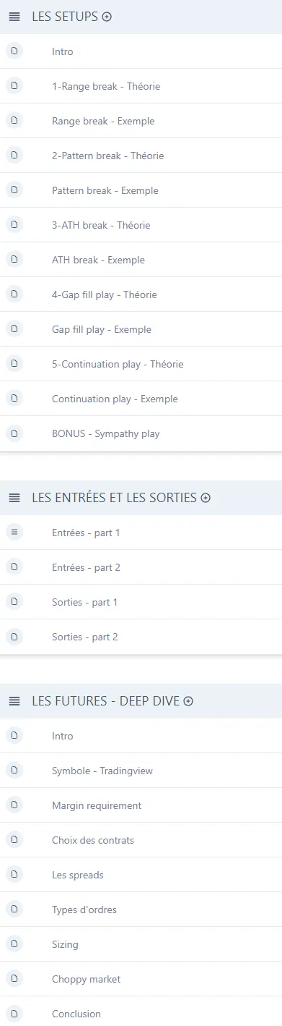Screen dimensions: 282x1026
Task: Click the page icon beside 1-Range break - Théorie
Action: pyautogui.click(x=14, y=86)
